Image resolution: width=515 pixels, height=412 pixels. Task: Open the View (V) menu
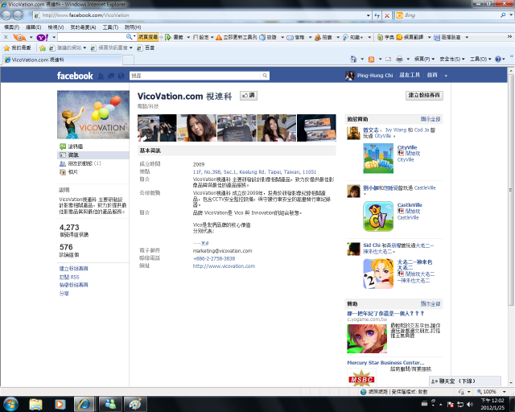point(56,27)
